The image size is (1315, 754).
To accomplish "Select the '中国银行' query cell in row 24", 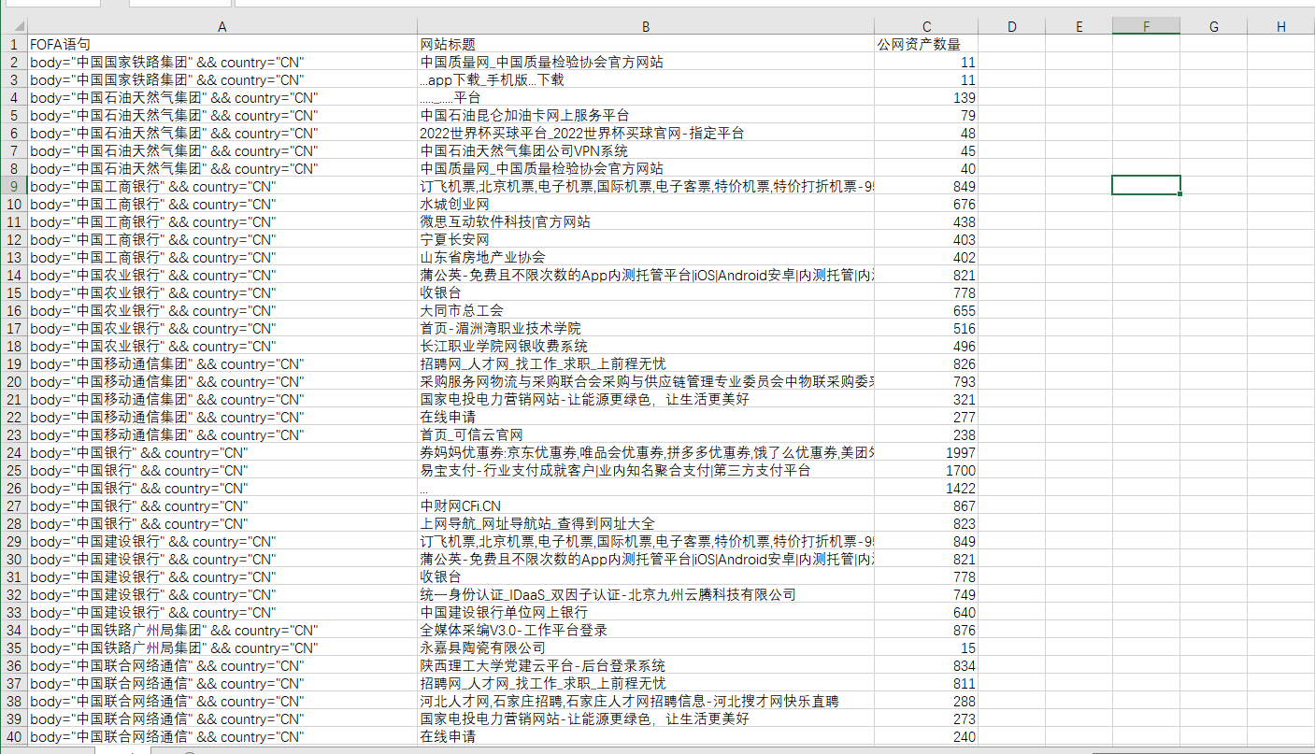I will [222, 452].
